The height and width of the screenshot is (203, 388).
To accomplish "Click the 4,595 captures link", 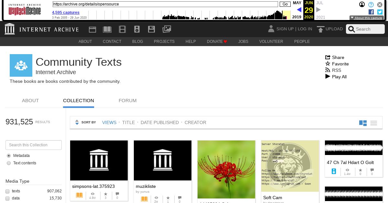I will (66, 13).
